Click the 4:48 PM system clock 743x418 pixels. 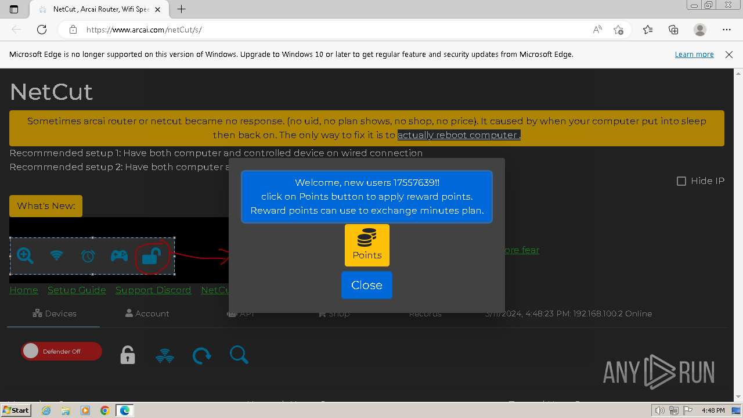coord(713,410)
